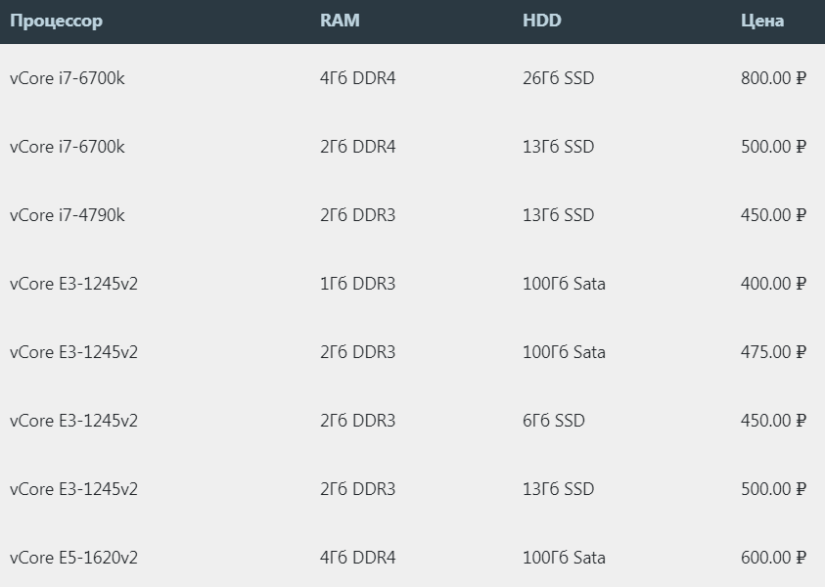Select the 475.00 ₽ price cell
This screenshot has width=825, height=587.
pos(773,352)
